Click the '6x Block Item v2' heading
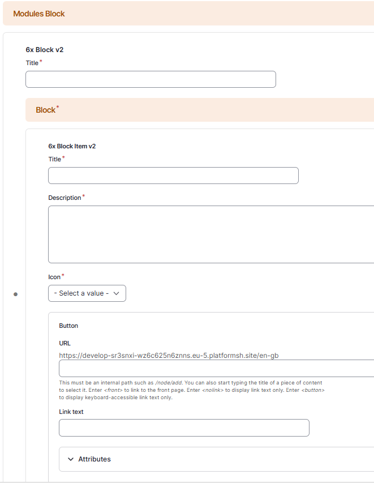 [x=72, y=146]
